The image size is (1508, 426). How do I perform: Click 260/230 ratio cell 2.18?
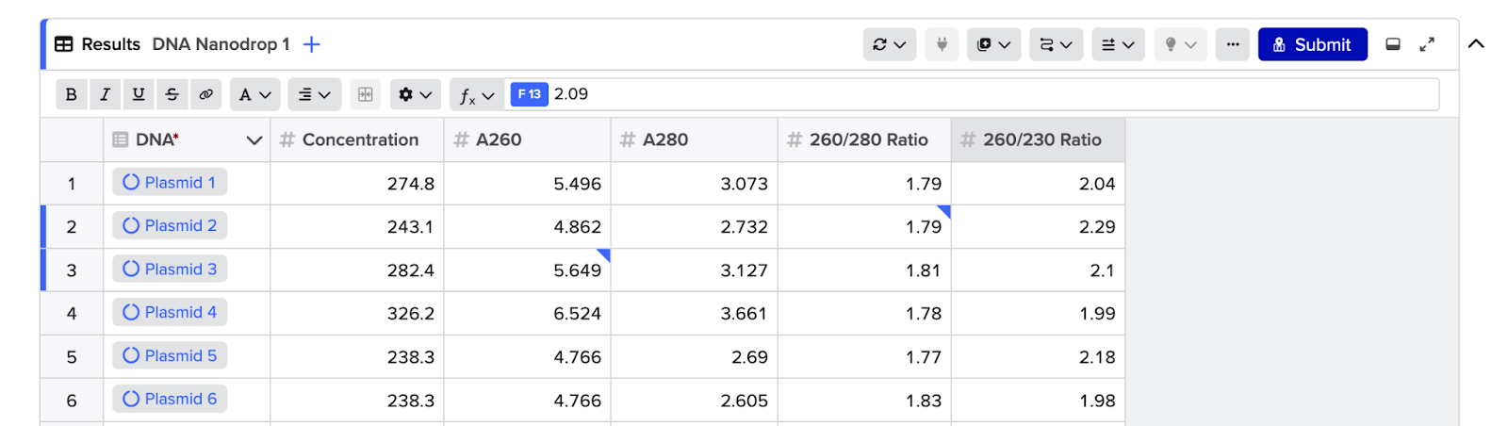click(x=1038, y=357)
